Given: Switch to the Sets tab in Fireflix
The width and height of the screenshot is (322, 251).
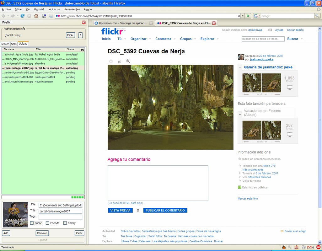Looking at the screenshot, I should click(x=14, y=44).
